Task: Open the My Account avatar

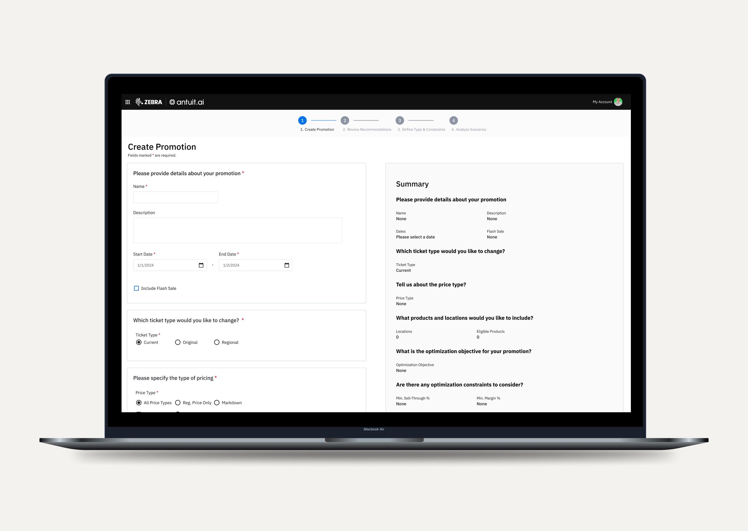Action: (x=618, y=102)
